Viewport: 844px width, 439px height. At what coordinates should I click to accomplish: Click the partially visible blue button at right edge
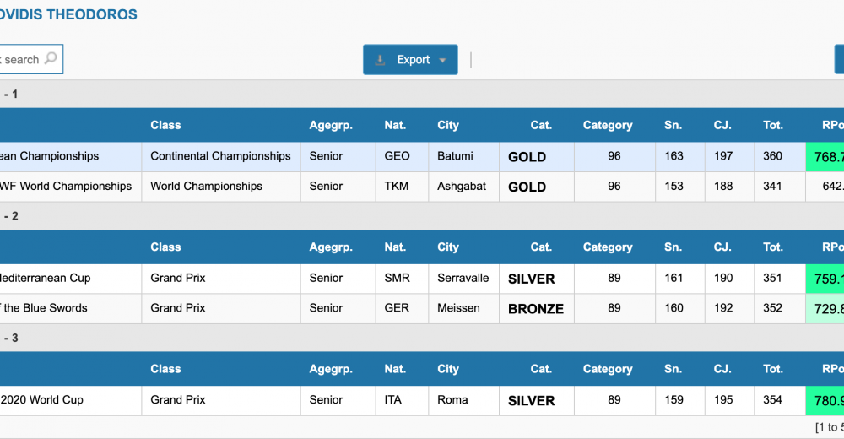coord(839,60)
